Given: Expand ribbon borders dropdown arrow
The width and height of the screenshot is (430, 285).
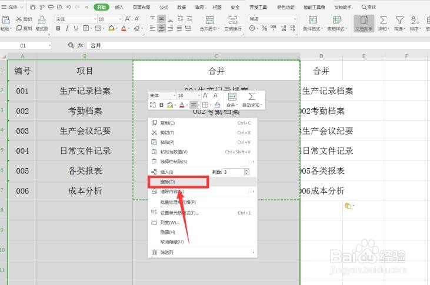Looking at the screenshot, I should pyautogui.click(x=91, y=28).
